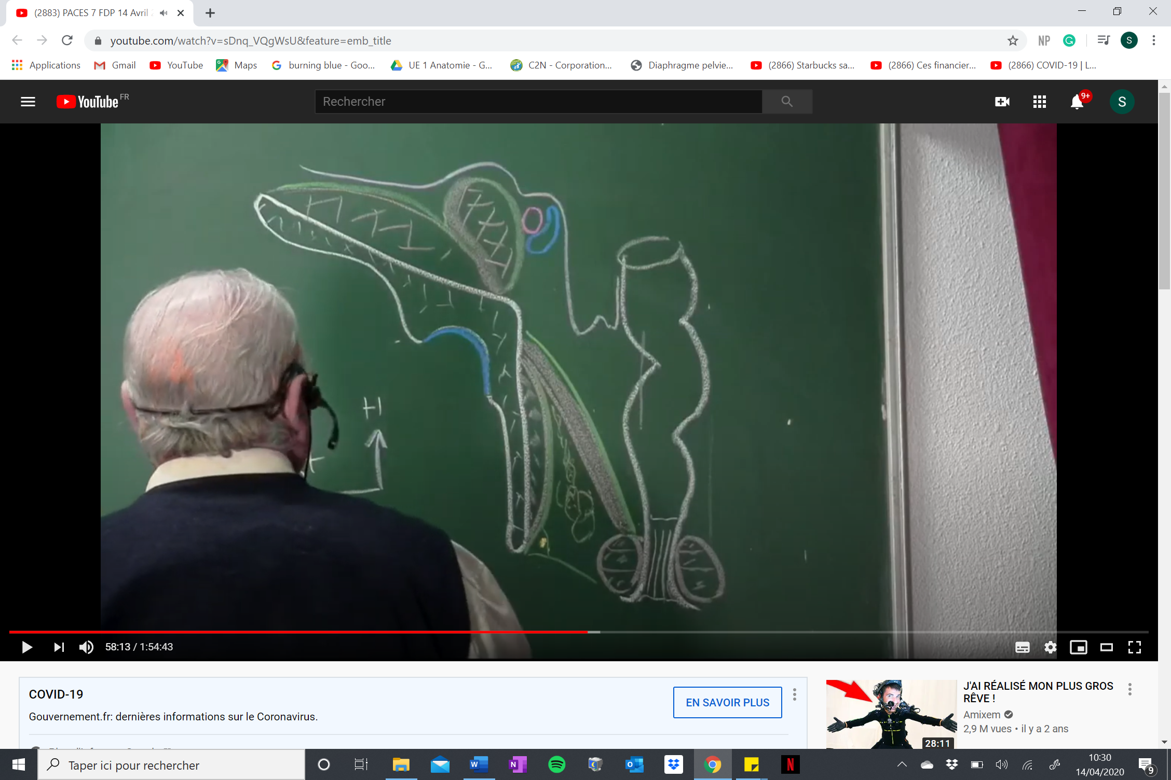The width and height of the screenshot is (1171, 780).
Task: Enter fullscreen mode
Action: [x=1134, y=647]
